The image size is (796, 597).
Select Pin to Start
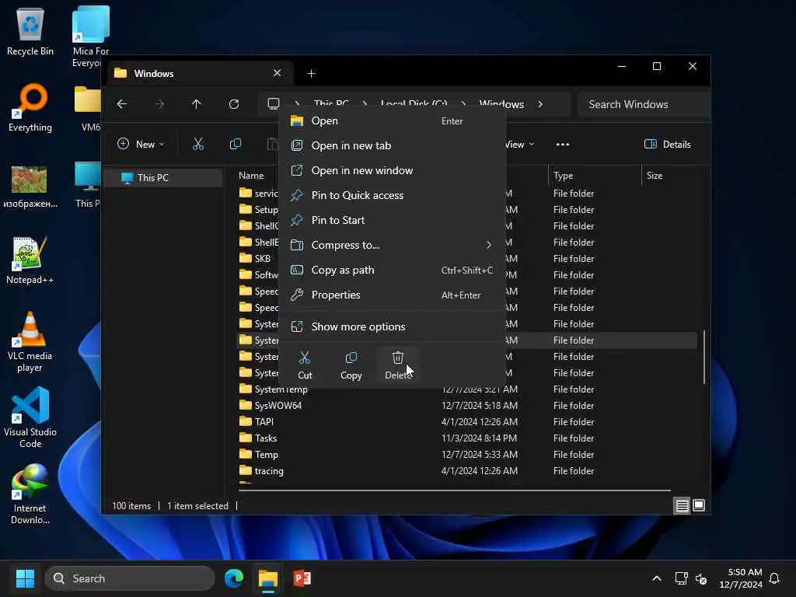392,220
